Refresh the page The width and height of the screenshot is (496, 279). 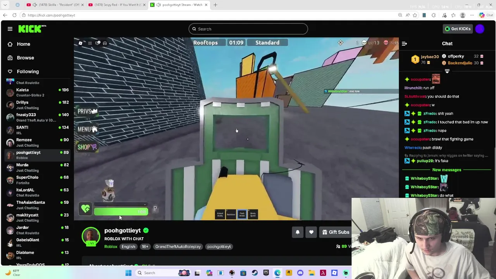click(x=14, y=15)
